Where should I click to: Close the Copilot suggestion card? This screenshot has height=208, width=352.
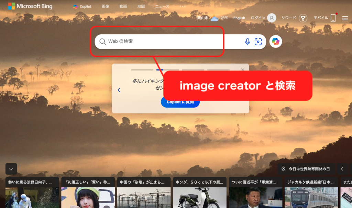coord(243,70)
